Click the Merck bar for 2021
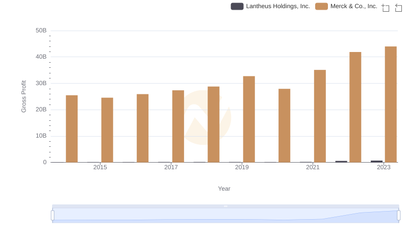 point(320,116)
